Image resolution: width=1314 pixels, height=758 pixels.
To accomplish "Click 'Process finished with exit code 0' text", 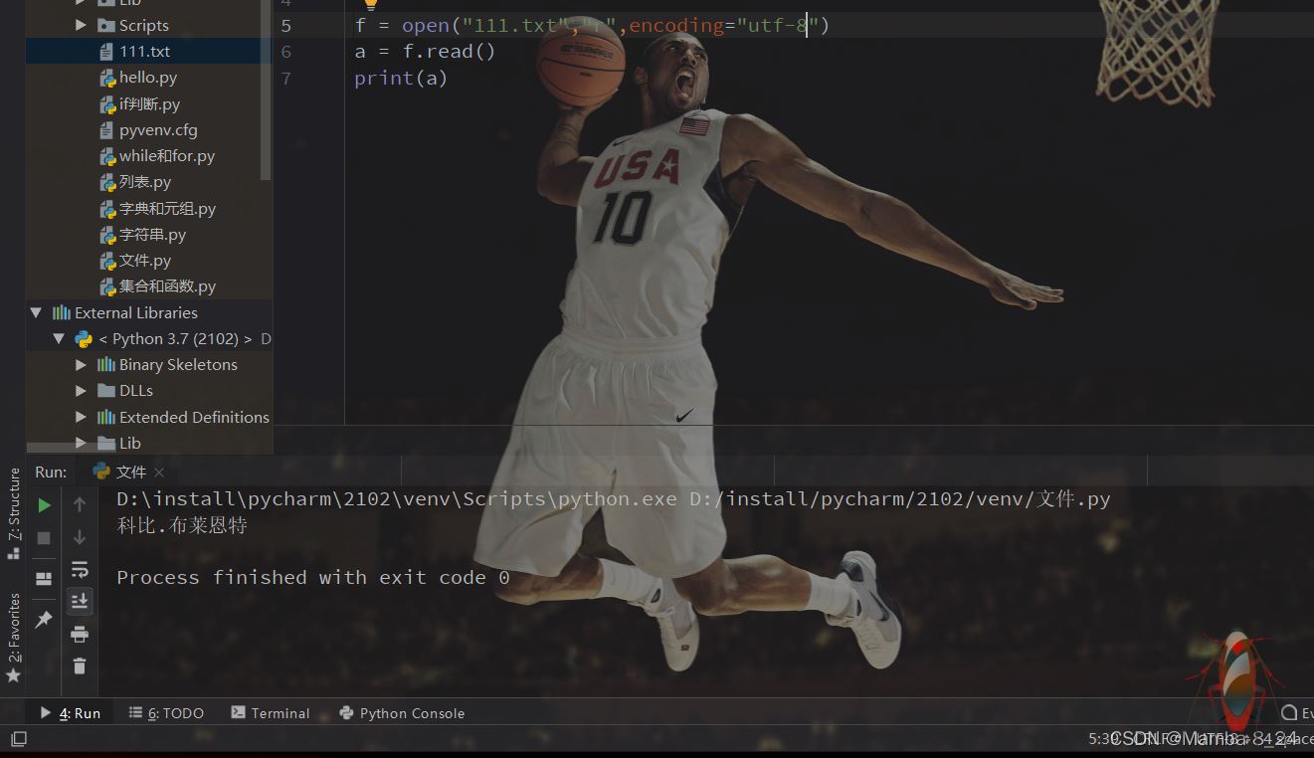I will click(313, 577).
